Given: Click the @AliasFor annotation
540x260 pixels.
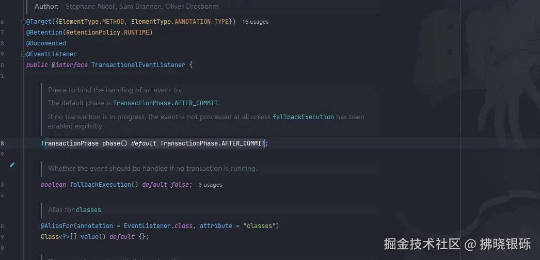Looking at the screenshot, I should click(x=57, y=226).
